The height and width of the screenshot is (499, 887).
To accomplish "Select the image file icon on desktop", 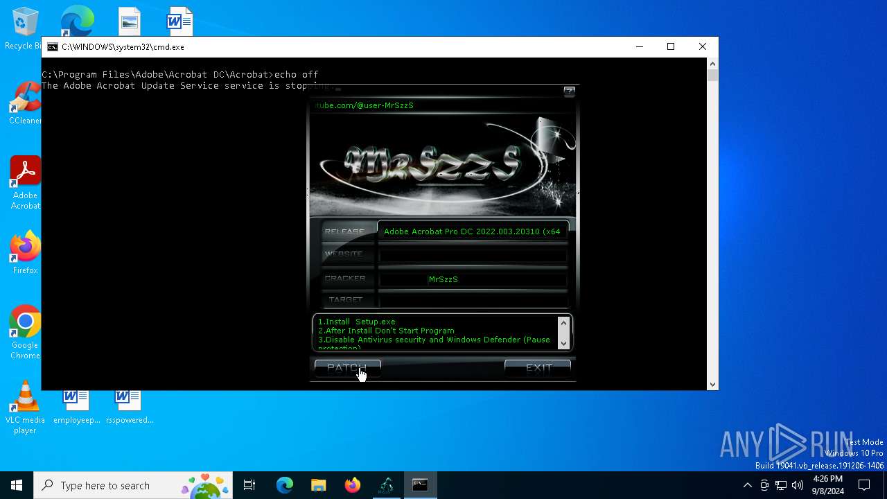I will [129, 21].
